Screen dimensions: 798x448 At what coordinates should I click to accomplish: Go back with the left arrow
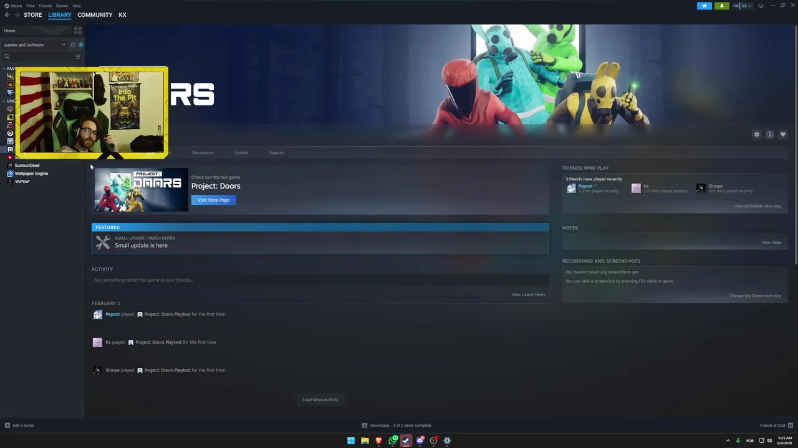tap(7, 15)
